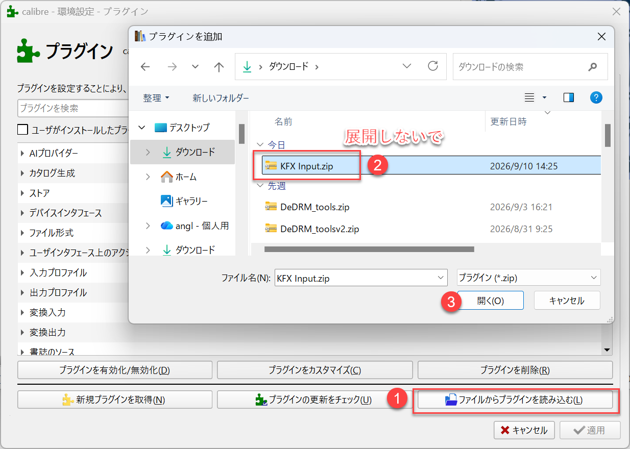Click the file list vertical scrollbar
Viewport: 630px width, 449px height.
click(608, 135)
